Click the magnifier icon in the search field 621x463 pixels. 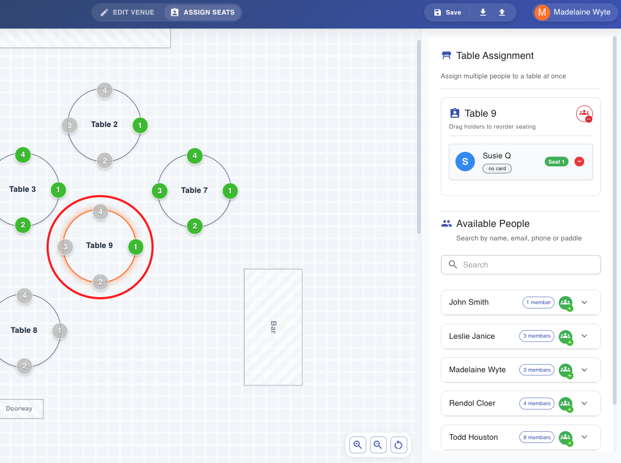coord(453,264)
